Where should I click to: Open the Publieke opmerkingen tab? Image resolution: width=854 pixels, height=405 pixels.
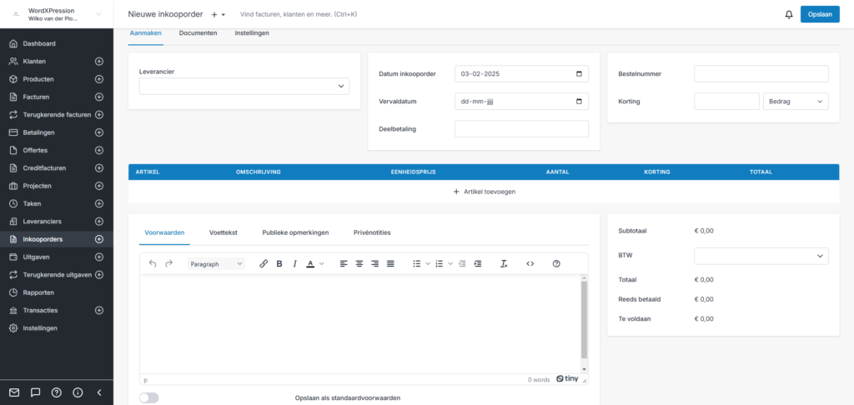coord(295,232)
